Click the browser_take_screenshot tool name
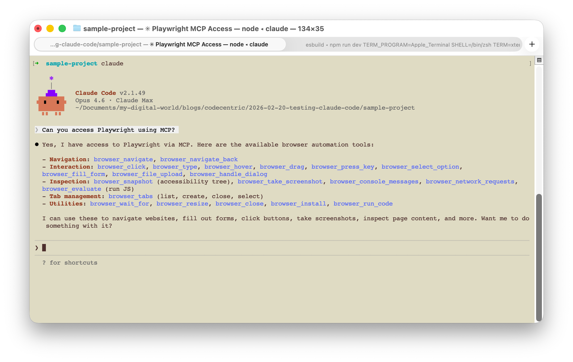Image resolution: width=573 pixels, height=362 pixels. click(x=280, y=182)
